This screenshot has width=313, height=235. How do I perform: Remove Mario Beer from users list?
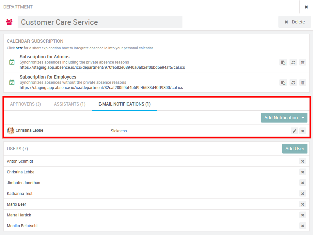coord(303,204)
